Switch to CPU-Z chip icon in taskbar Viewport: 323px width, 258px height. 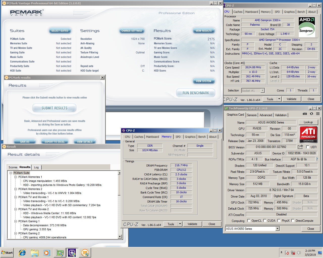72,253
